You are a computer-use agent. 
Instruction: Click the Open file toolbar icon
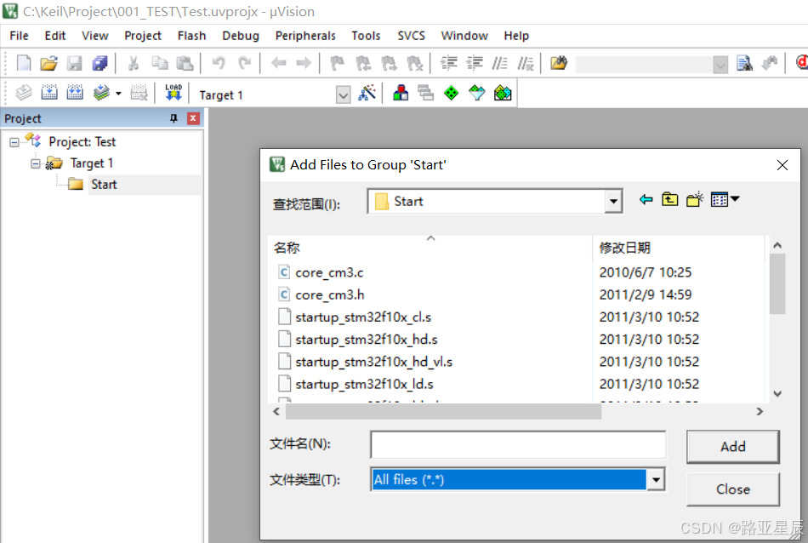tap(49, 64)
